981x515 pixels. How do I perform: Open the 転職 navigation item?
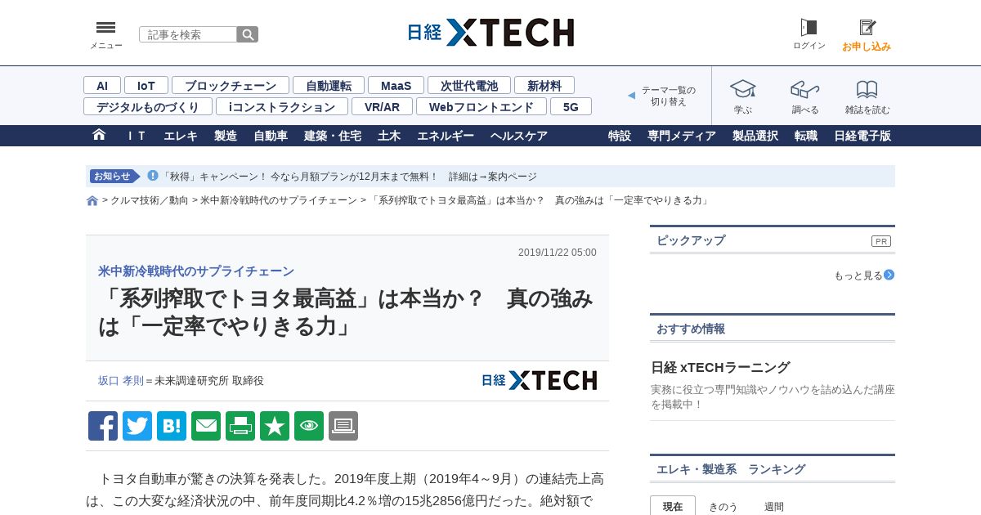[x=806, y=136]
